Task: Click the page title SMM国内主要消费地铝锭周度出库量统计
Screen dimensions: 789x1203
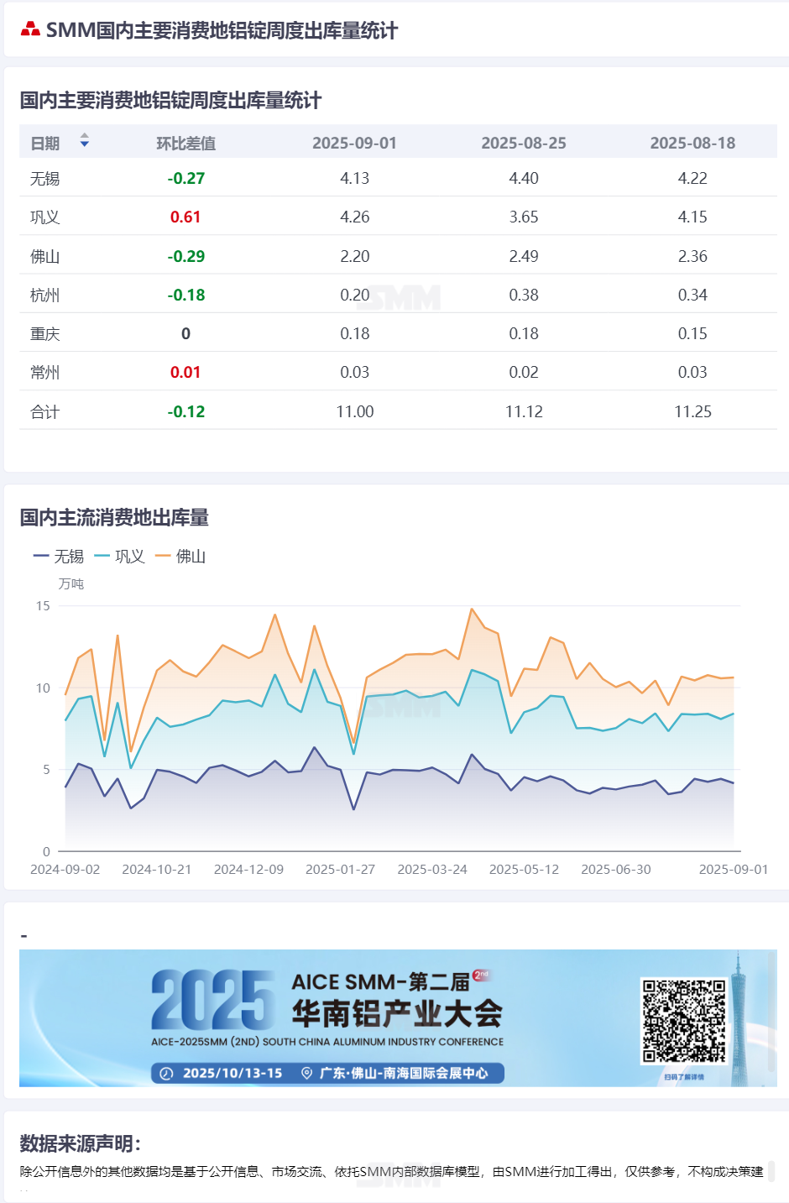Action: 222,30
